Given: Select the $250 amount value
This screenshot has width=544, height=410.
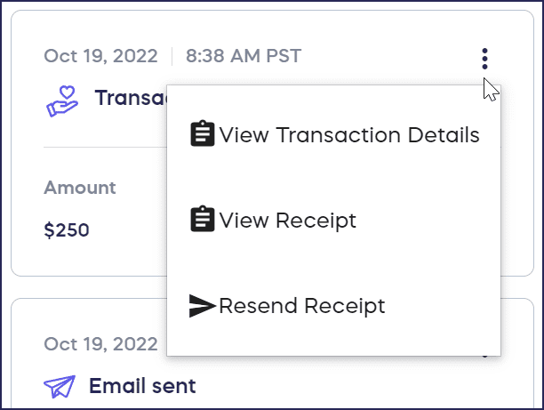Looking at the screenshot, I should click(67, 231).
